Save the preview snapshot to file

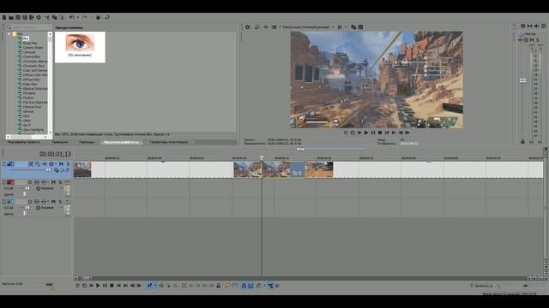pyautogui.click(x=360, y=27)
